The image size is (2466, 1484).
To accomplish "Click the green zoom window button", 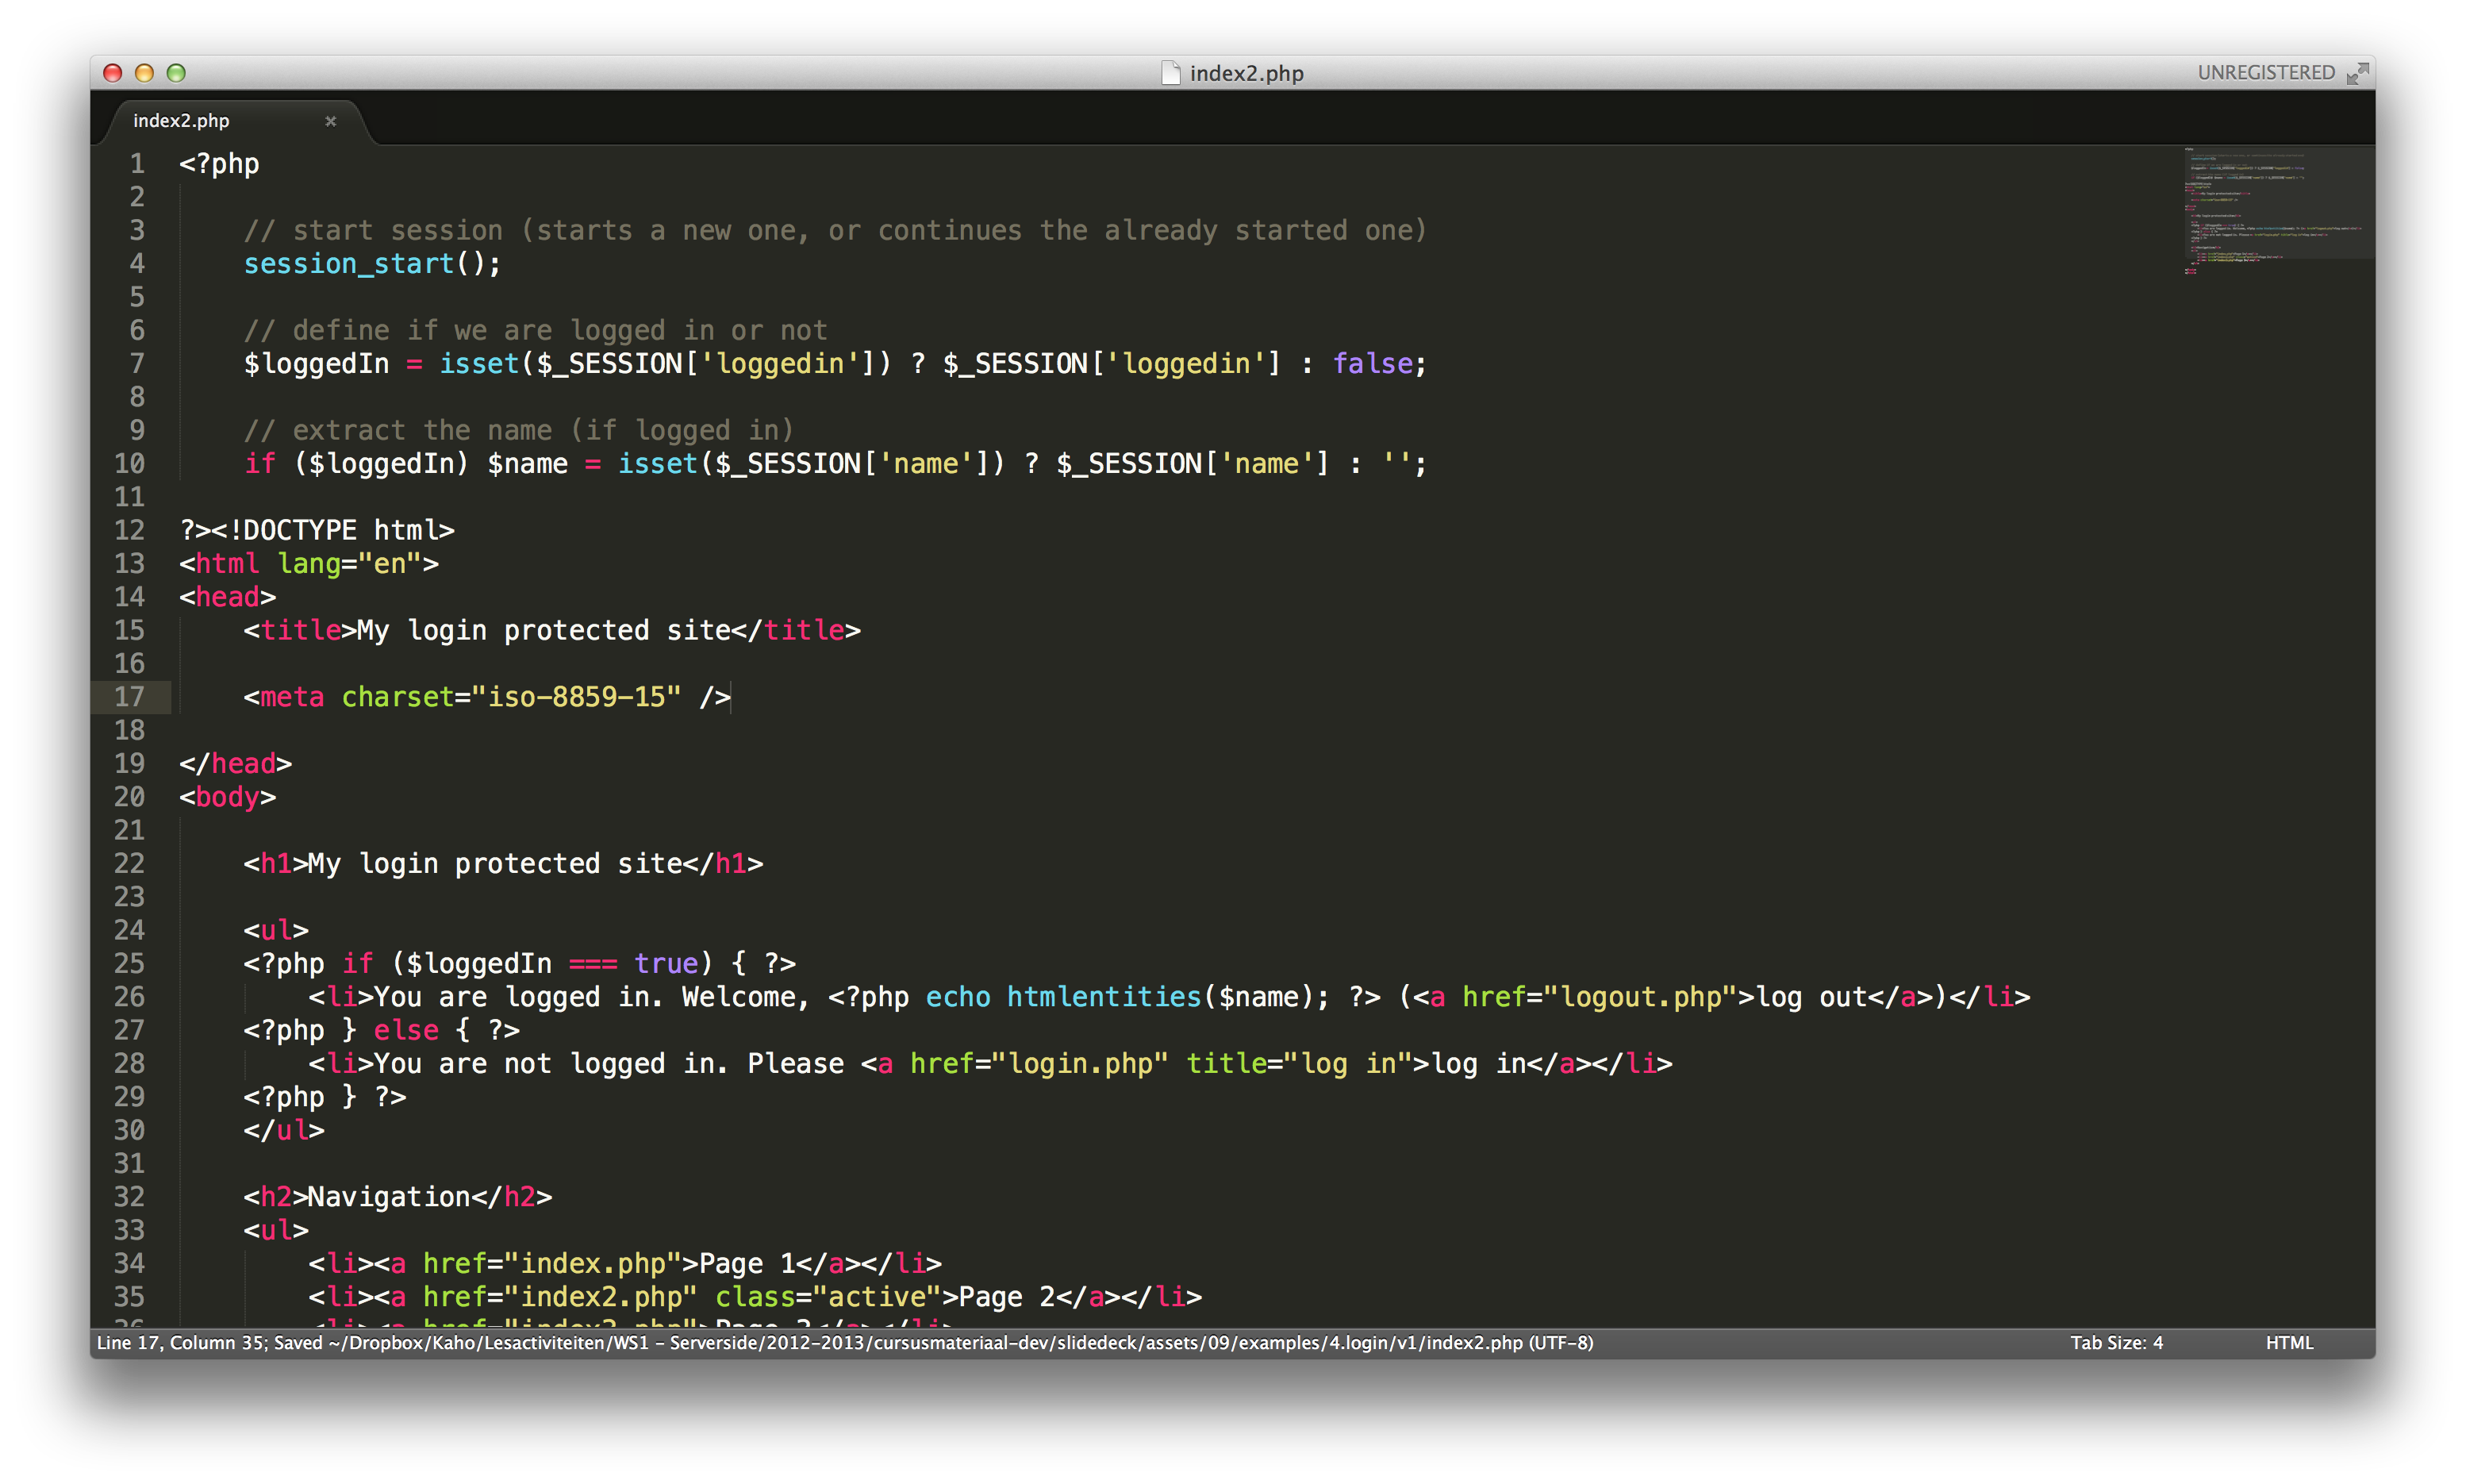I will 176,73.
